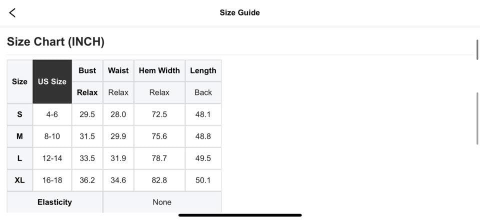Click the 16-18 US size cell
This screenshot has width=480, height=221.
point(52,180)
